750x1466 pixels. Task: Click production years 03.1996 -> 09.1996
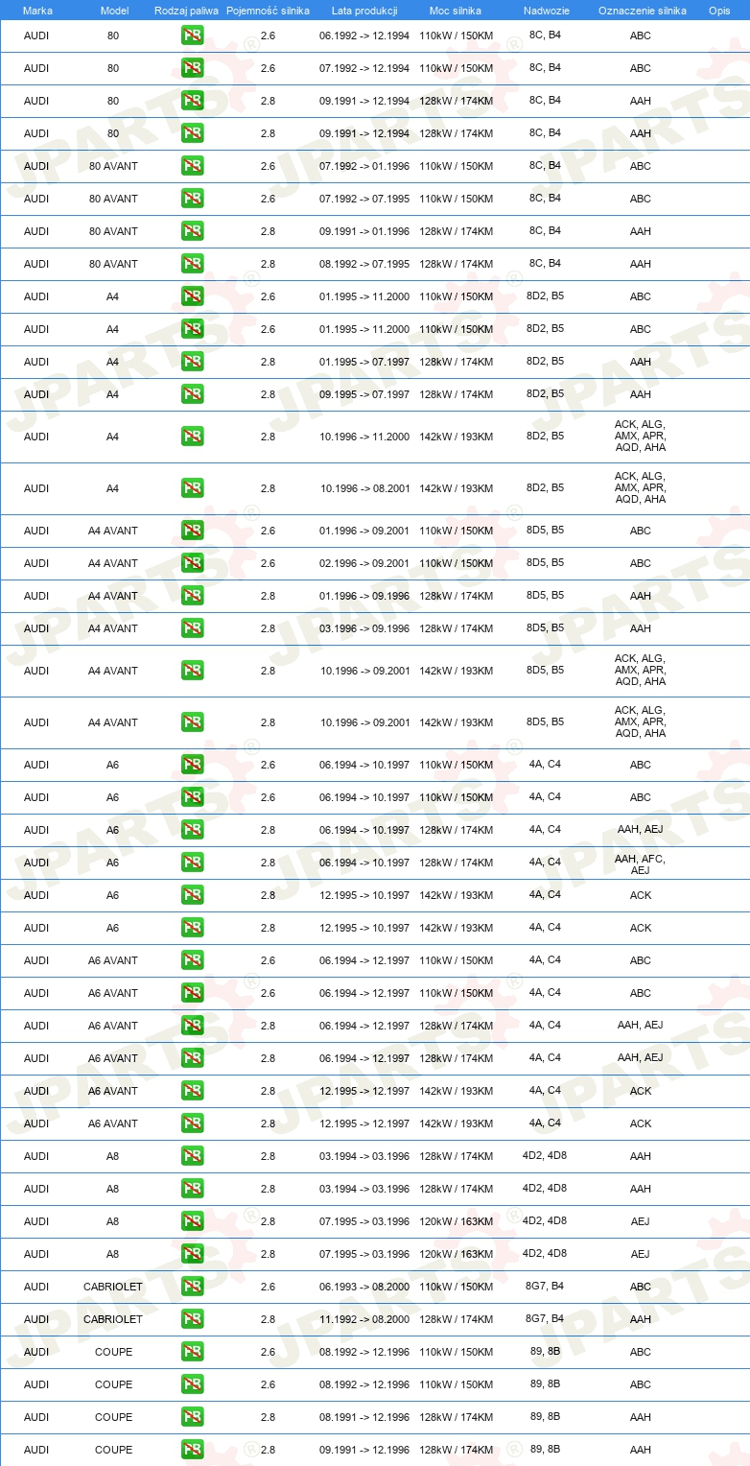pos(364,628)
